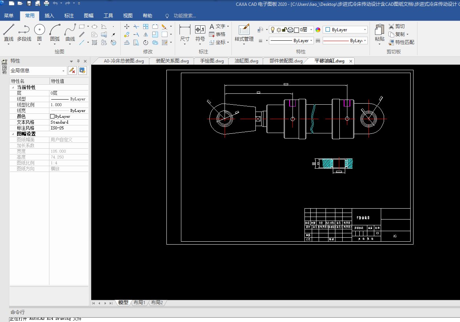Viewport: 460px width, 322px height.
Task: Pin the 特性 panel with pushpin icon
Action: [78, 61]
